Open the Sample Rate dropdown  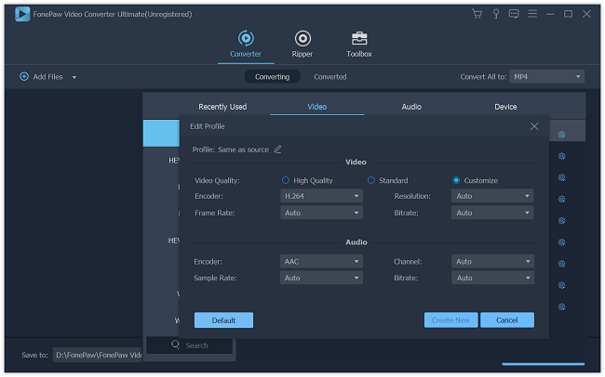[321, 278]
